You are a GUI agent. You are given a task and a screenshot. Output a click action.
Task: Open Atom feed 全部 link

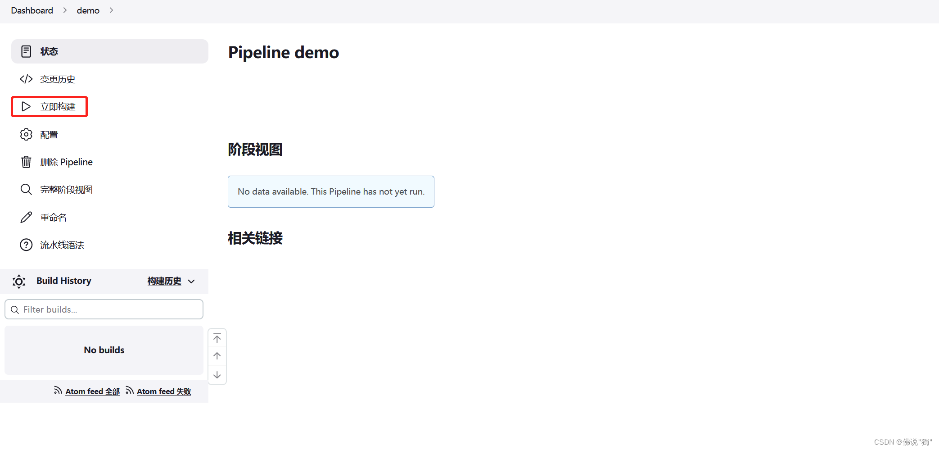pos(93,391)
